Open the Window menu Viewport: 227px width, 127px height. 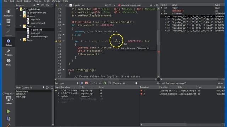(x=56, y=1)
